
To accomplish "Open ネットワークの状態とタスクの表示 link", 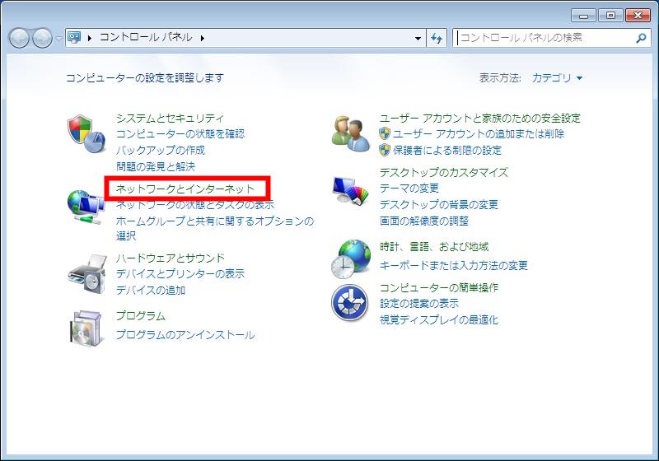I will 195,205.
